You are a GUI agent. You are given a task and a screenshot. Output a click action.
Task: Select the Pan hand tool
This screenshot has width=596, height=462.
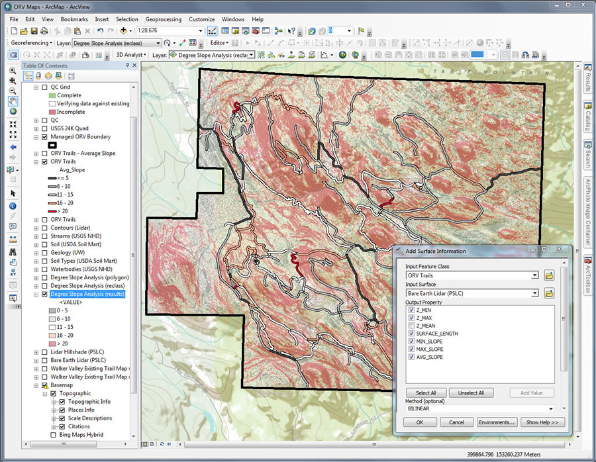[13, 101]
